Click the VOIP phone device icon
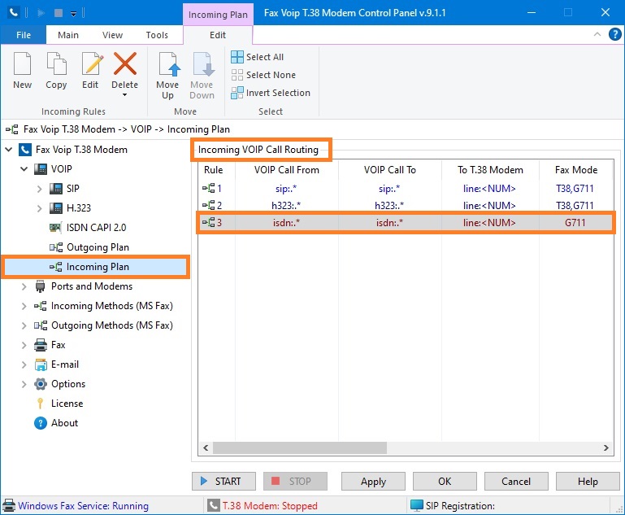 coord(41,169)
